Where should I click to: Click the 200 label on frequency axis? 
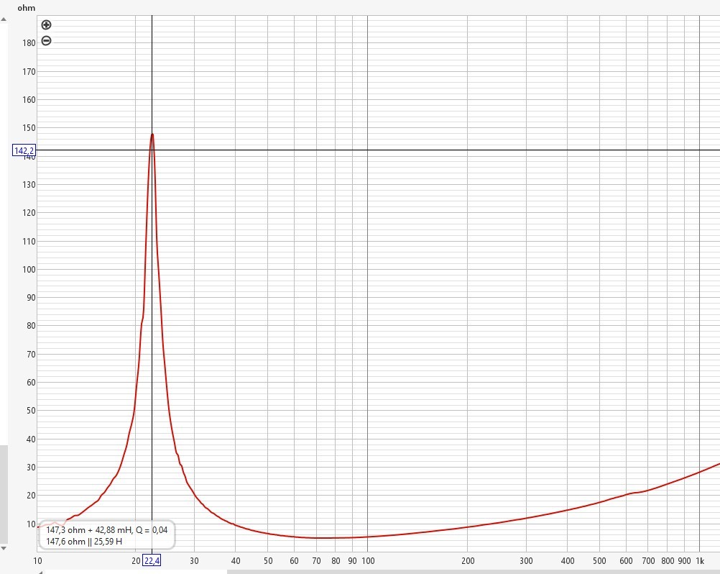[468, 561]
